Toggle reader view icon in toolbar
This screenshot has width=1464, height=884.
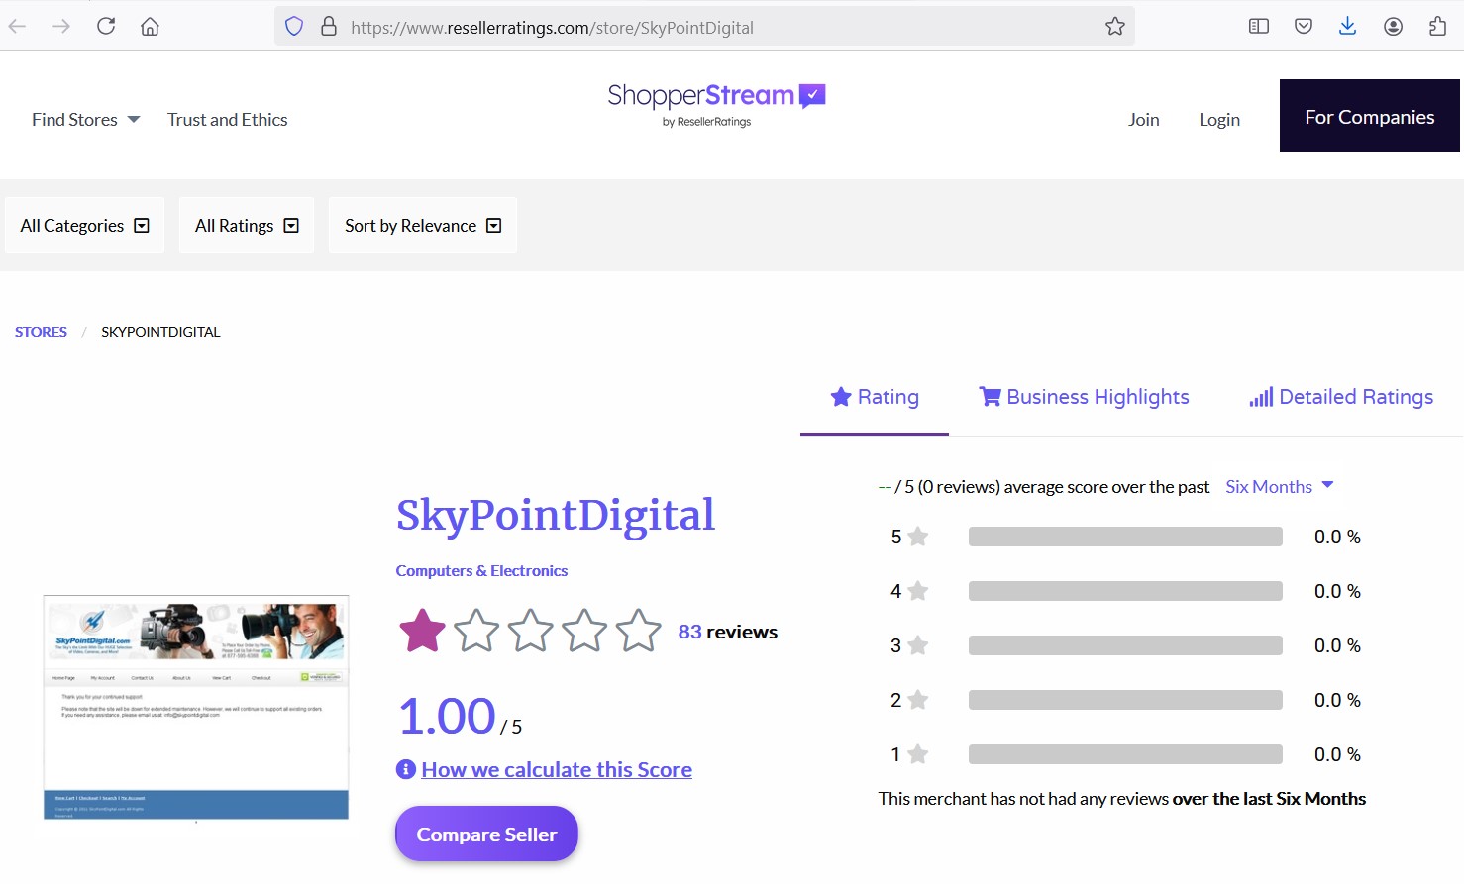[x=1259, y=27]
